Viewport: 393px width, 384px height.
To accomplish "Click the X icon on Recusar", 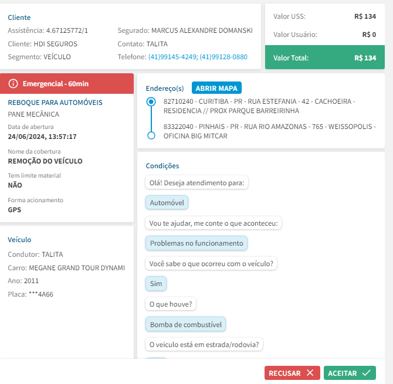I will tap(310, 373).
